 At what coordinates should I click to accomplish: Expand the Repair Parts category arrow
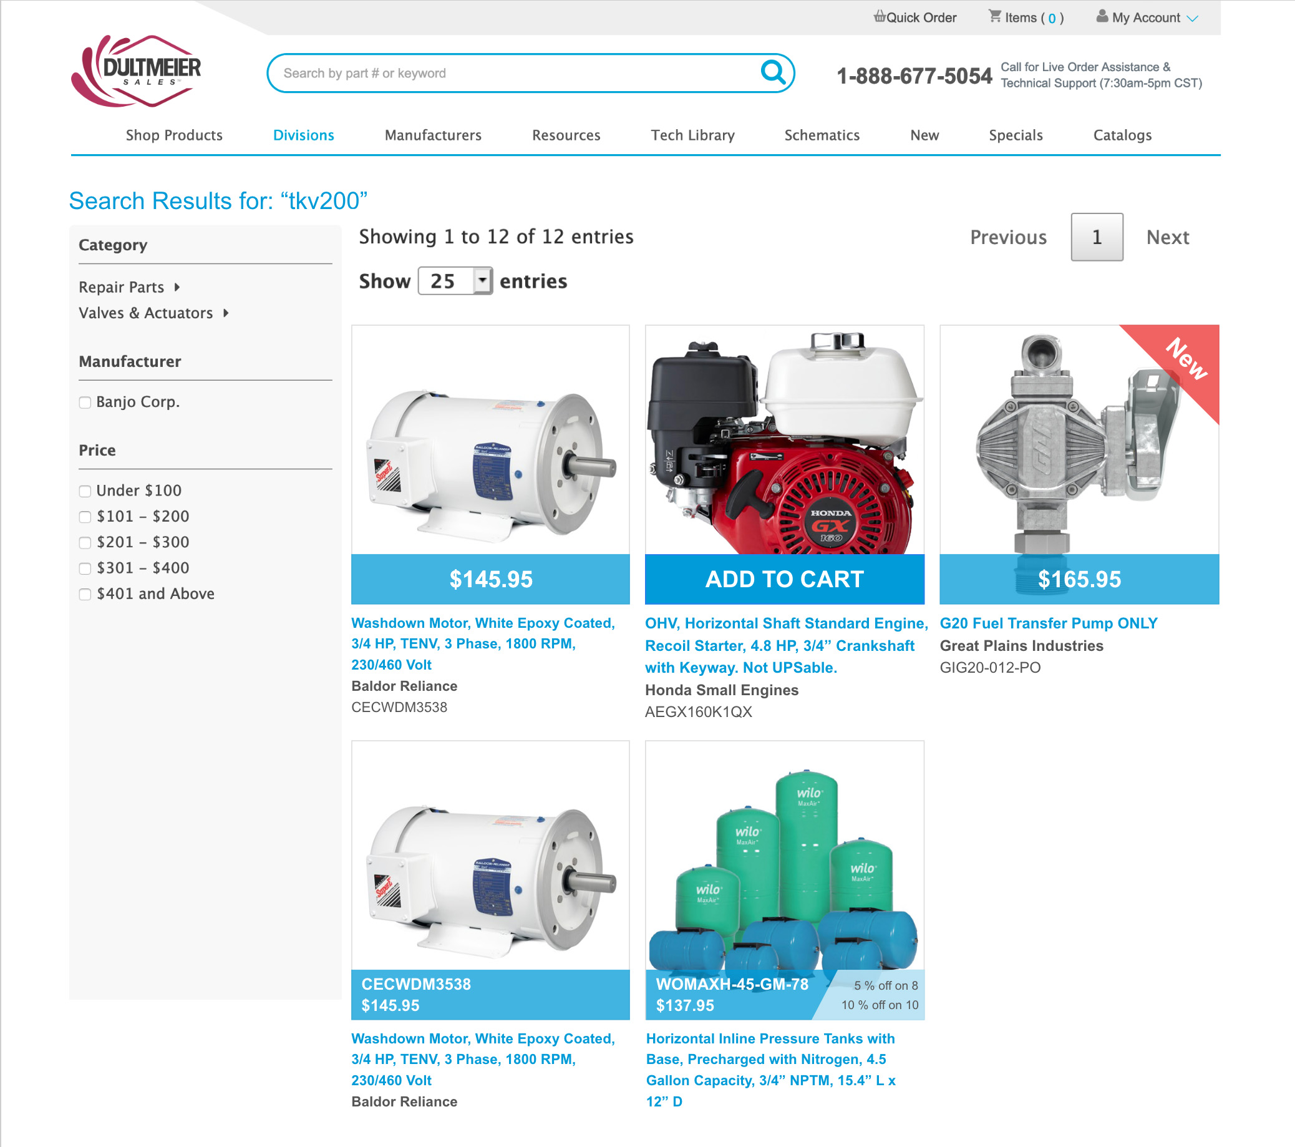177,287
